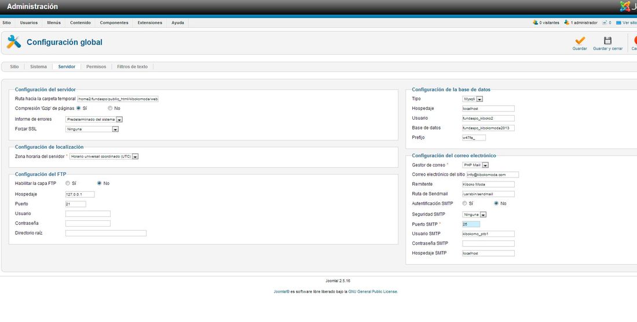Screen dimensions: 637x322
Task: Select No for Autentificación SMTP
Action: tap(496, 203)
